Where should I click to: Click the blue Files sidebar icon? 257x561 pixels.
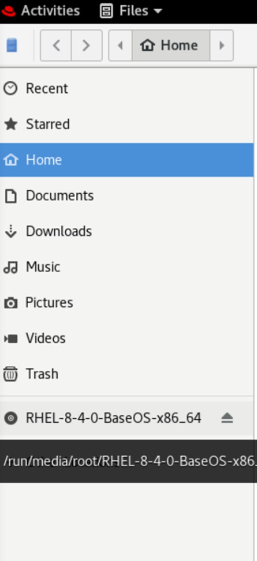(x=12, y=46)
